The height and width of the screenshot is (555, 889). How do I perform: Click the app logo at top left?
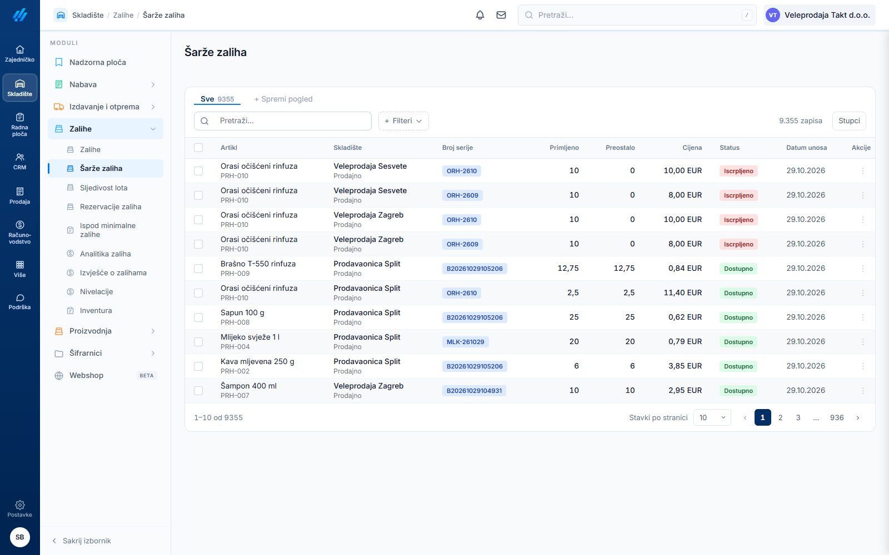tap(20, 15)
